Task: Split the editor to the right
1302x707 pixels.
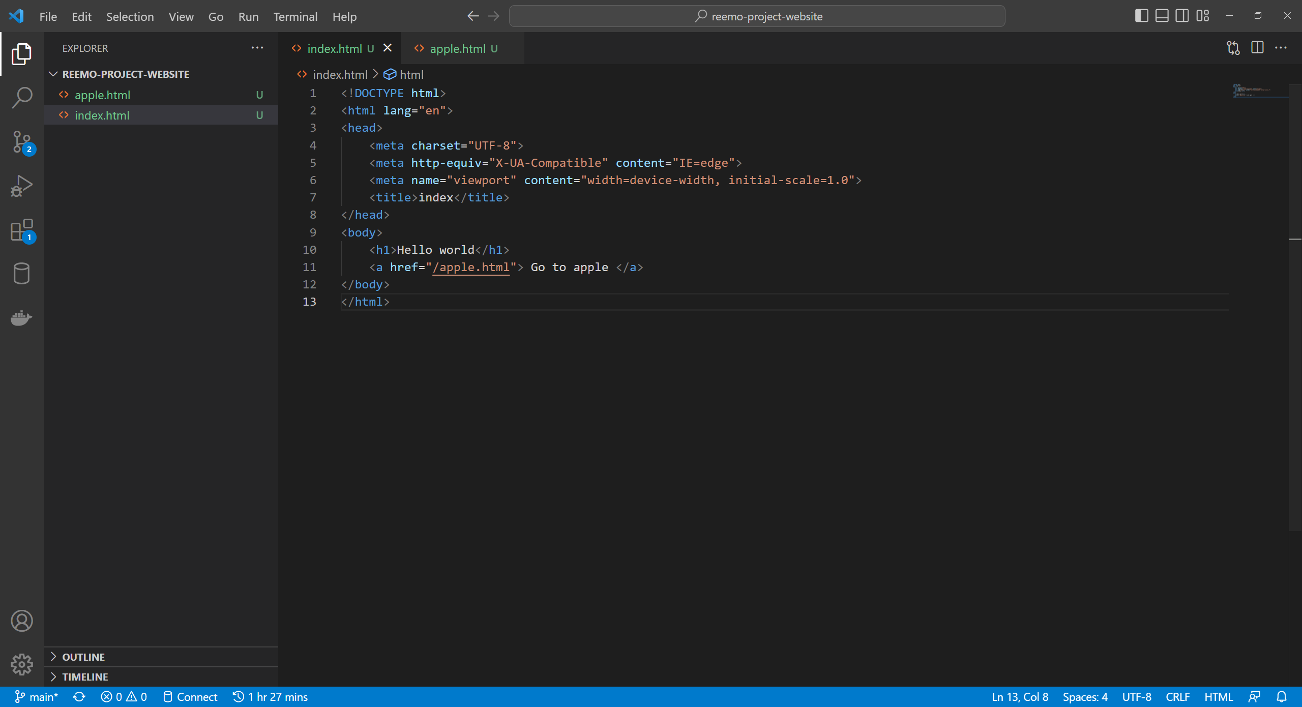Action: click(1257, 48)
